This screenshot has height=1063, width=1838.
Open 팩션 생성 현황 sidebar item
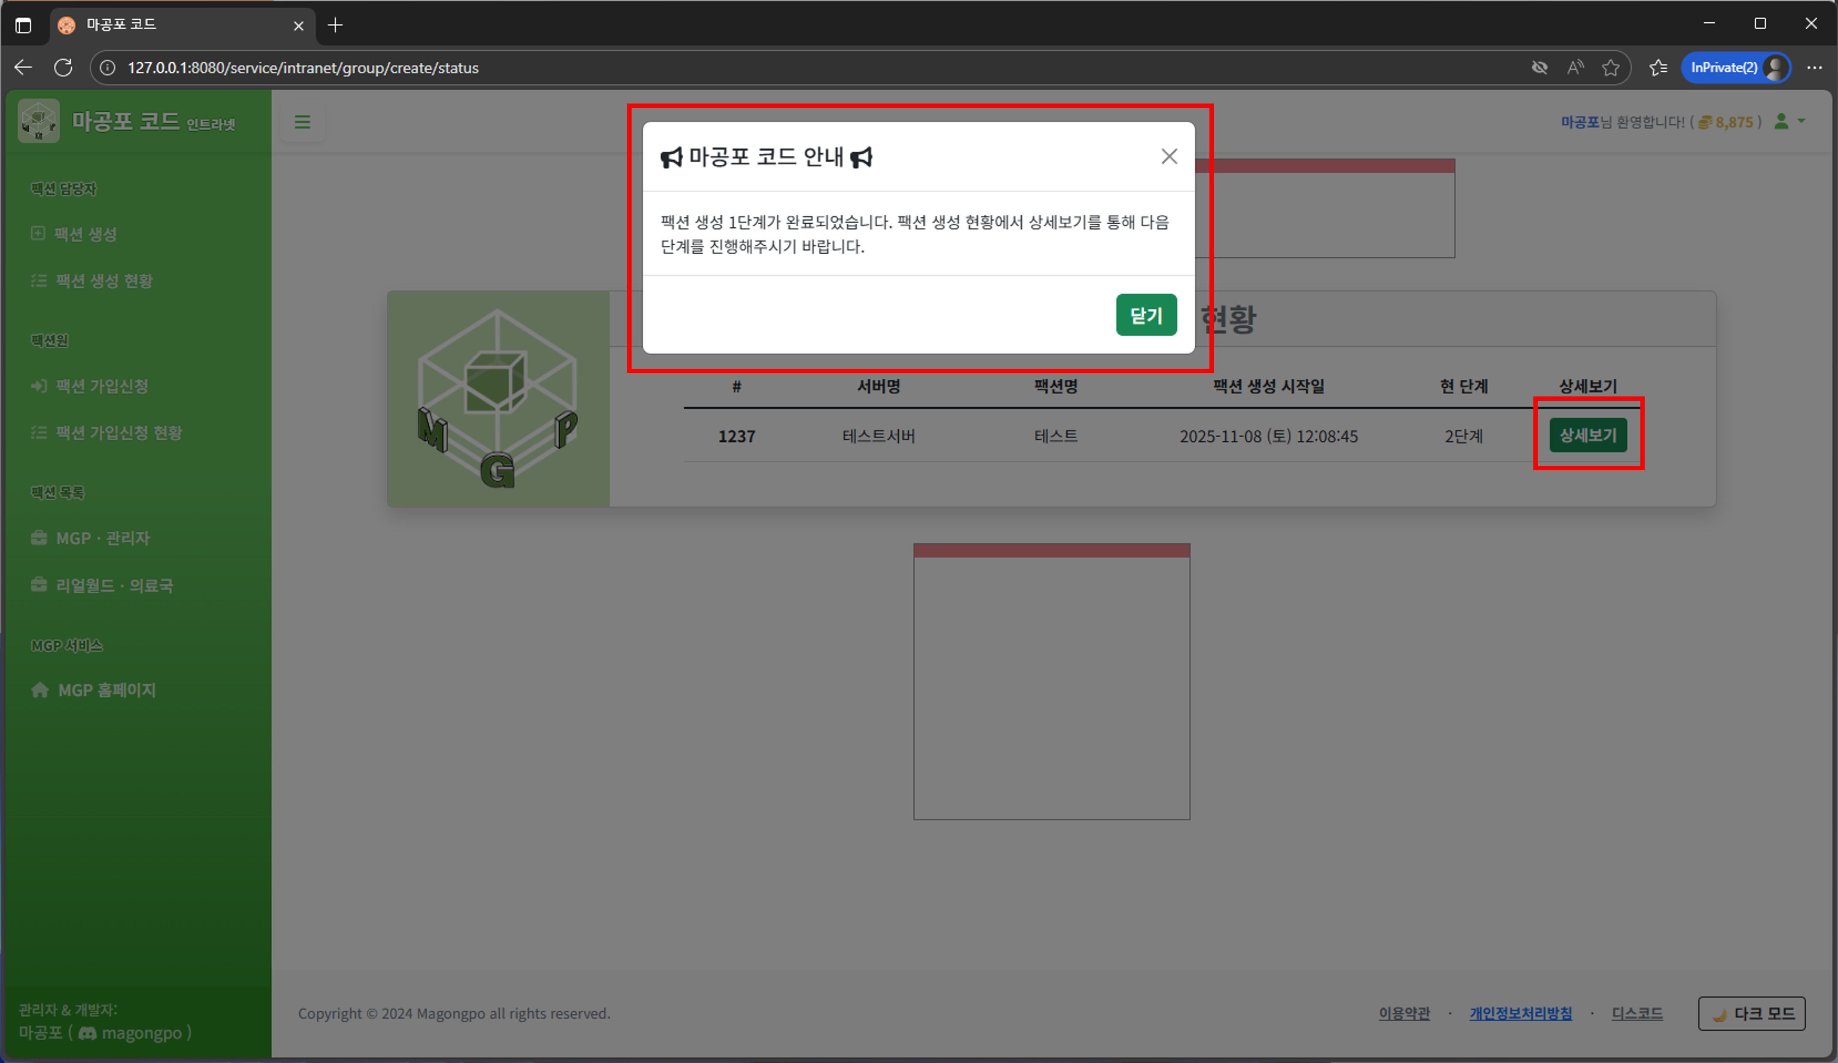coord(104,281)
